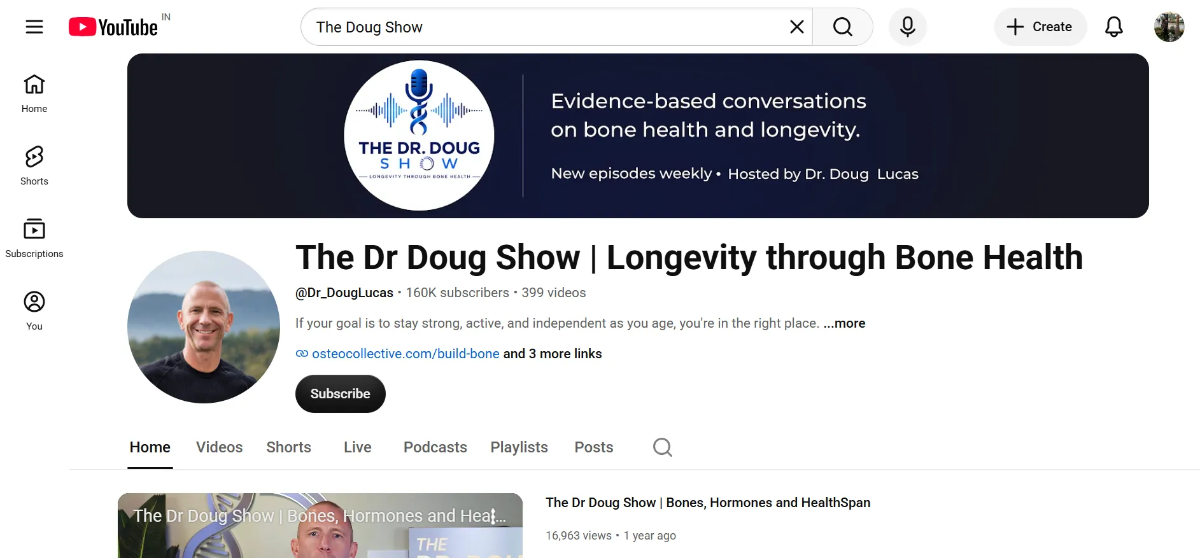This screenshot has height=558, width=1200.
Task: Search within channel using magnifier icon
Action: pyautogui.click(x=663, y=447)
